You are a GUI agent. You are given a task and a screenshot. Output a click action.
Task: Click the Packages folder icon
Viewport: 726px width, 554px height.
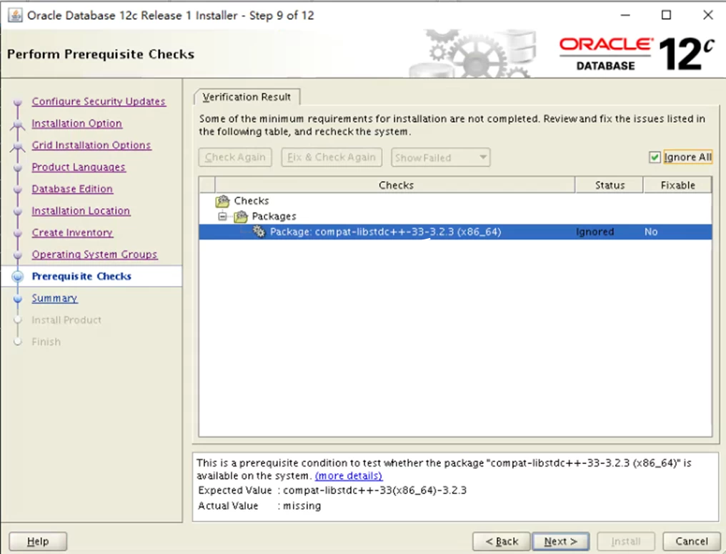click(241, 217)
